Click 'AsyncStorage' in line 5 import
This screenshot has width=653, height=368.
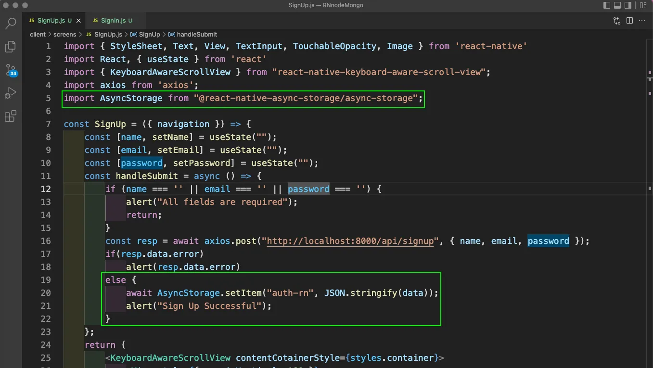[131, 98]
